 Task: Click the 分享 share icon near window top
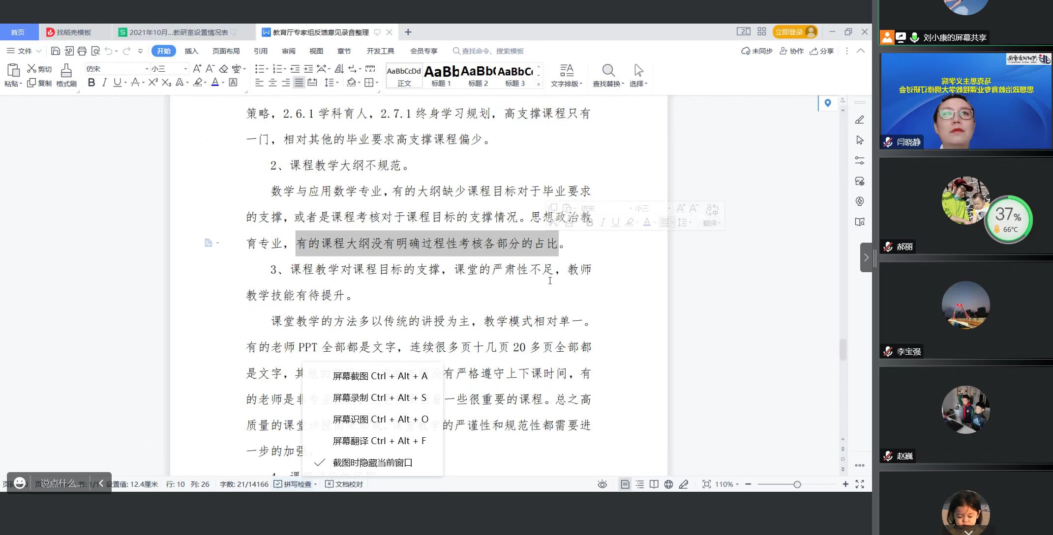pos(822,51)
